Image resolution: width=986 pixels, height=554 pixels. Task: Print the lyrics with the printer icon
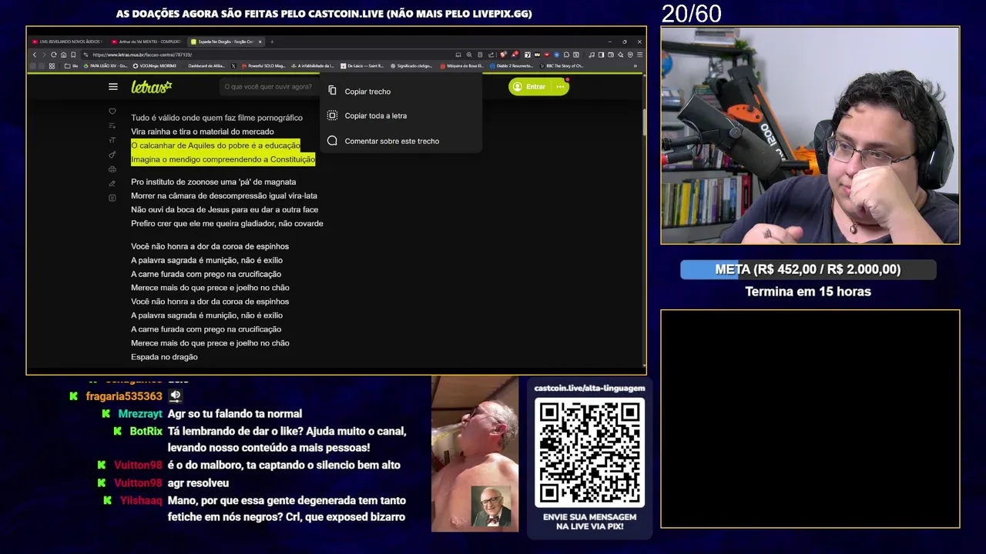click(x=112, y=169)
